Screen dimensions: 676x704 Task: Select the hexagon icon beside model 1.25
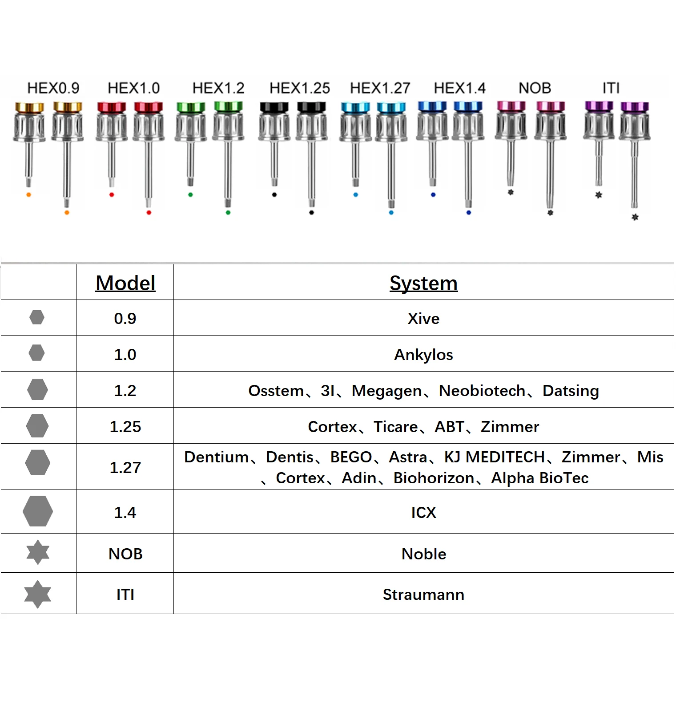point(37,425)
